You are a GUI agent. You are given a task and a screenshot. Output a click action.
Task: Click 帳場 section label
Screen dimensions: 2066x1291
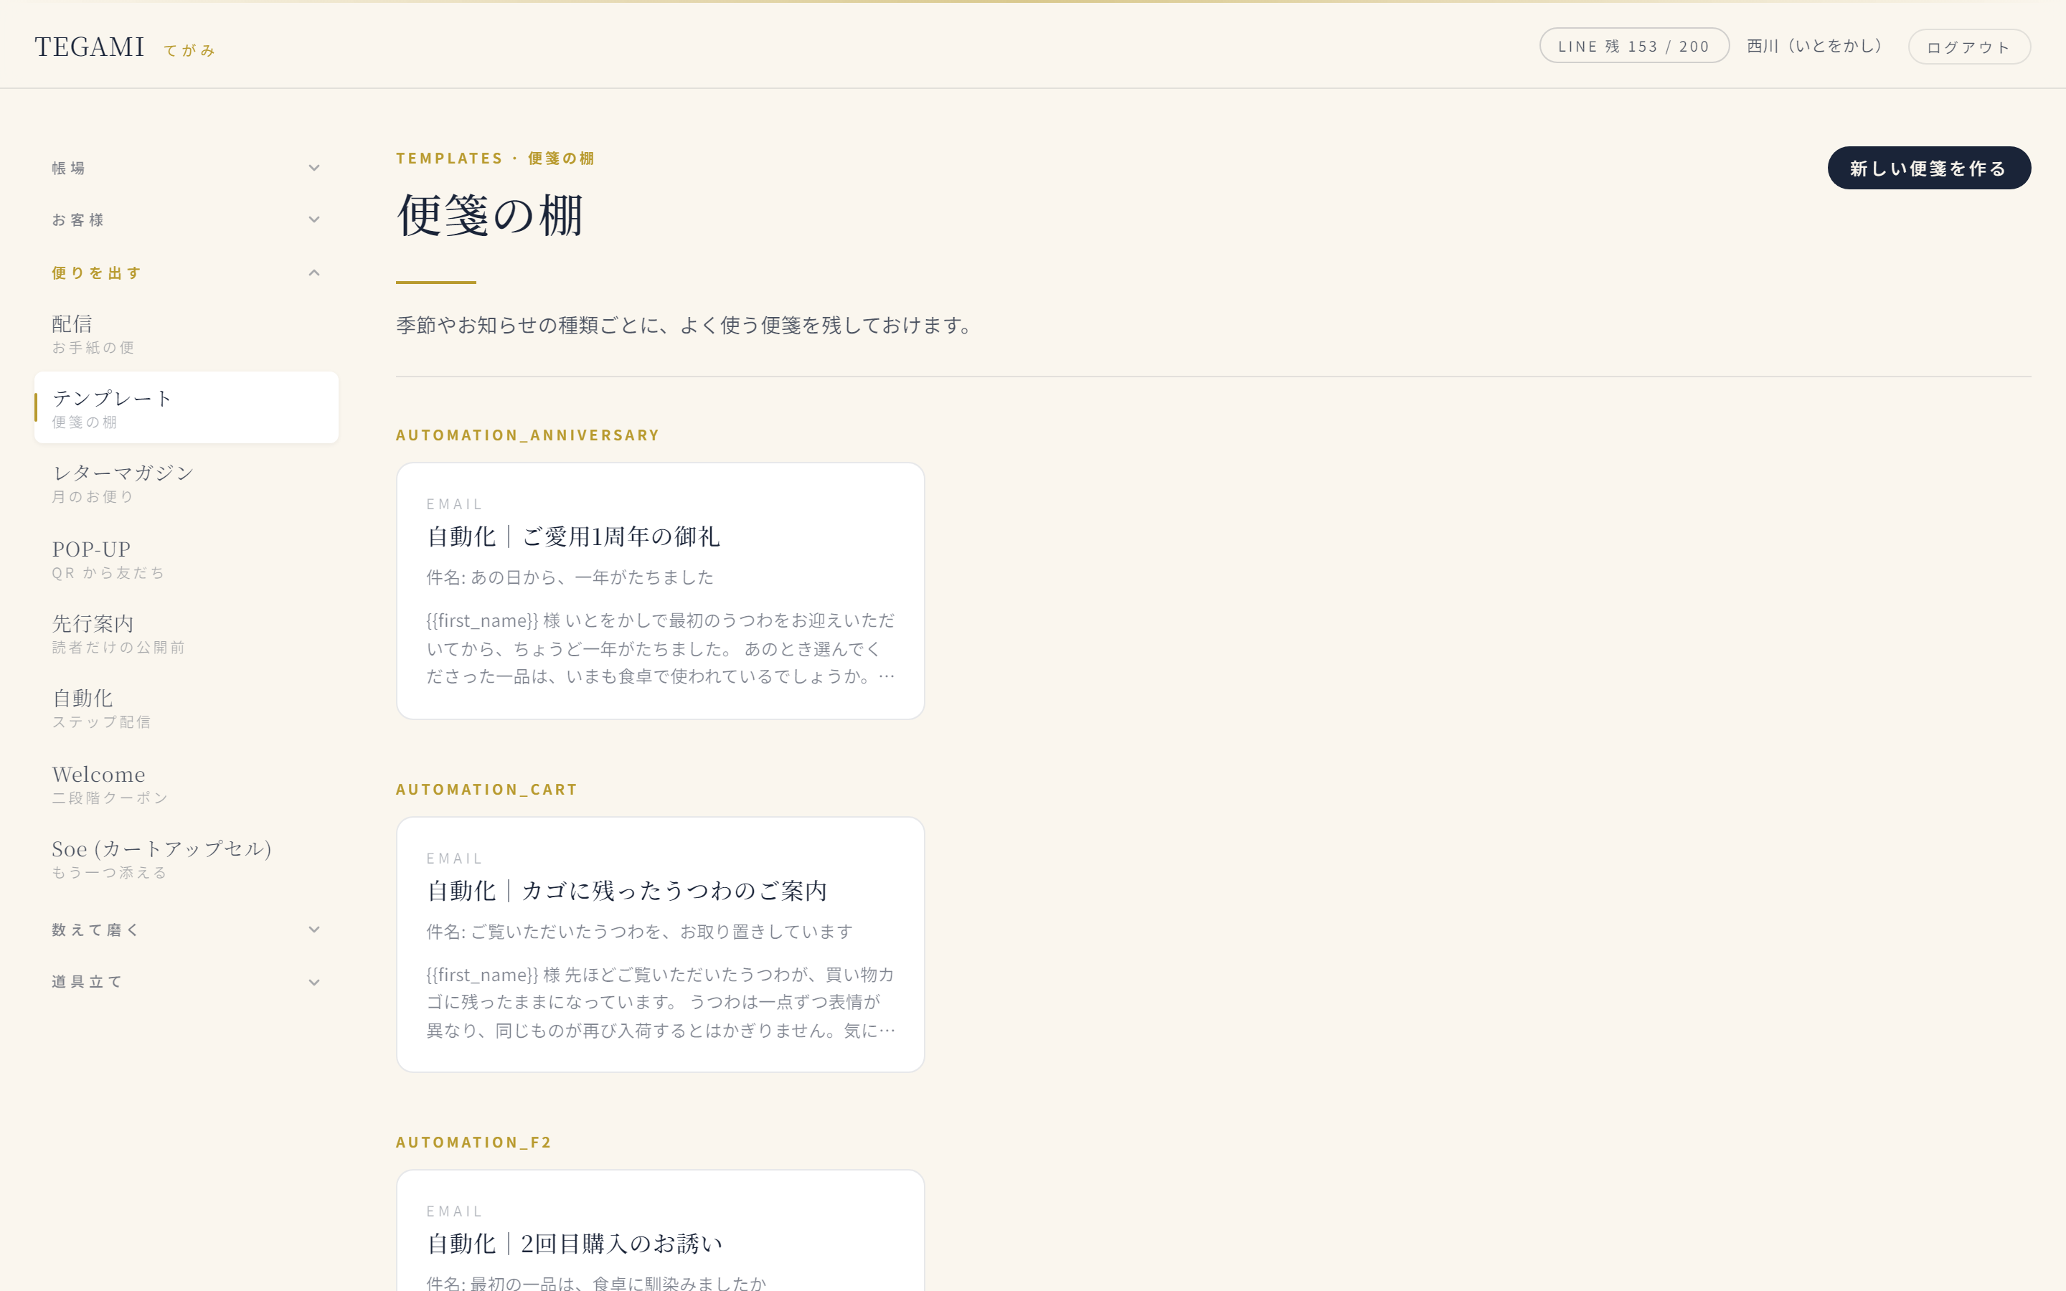68,169
